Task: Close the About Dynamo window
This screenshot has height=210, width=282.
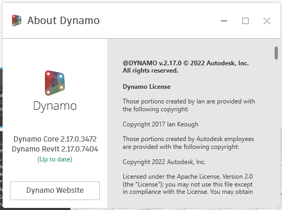Action: (267, 21)
